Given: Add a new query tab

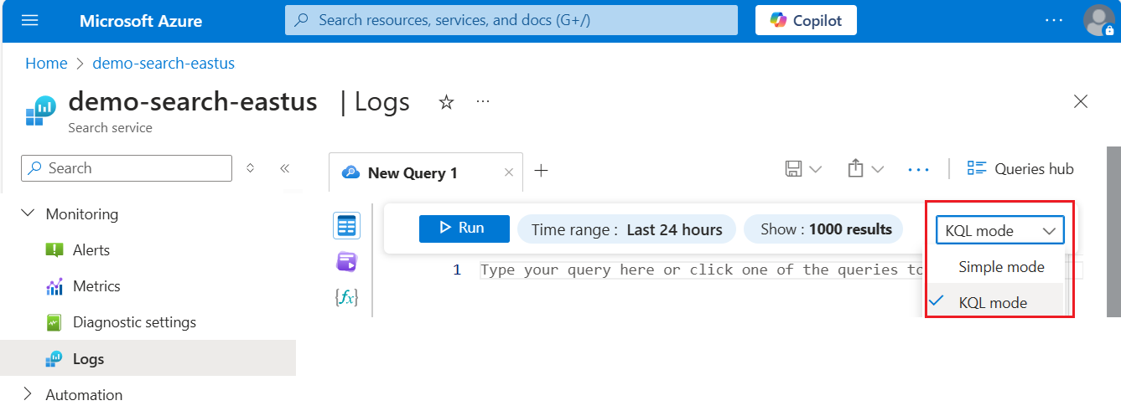Looking at the screenshot, I should (542, 171).
